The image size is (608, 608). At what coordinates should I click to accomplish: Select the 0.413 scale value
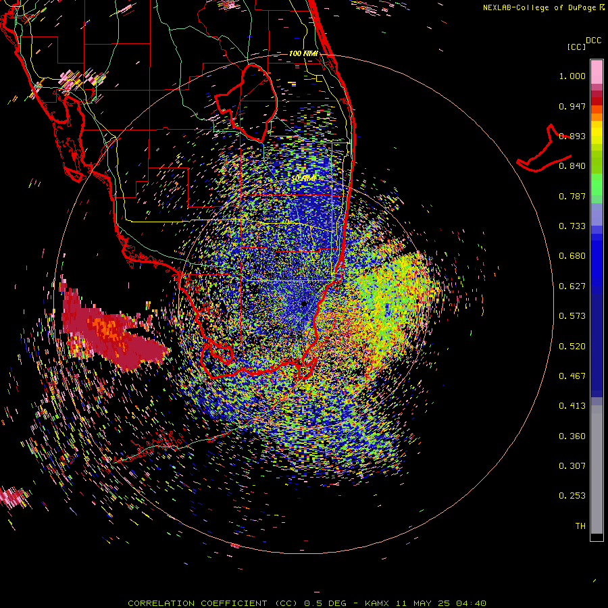pyautogui.click(x=572, y=406)
